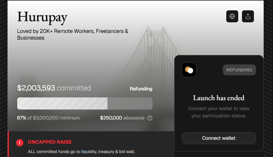Click the share icon button
The image size is (273, 157).
pos(248,16)
